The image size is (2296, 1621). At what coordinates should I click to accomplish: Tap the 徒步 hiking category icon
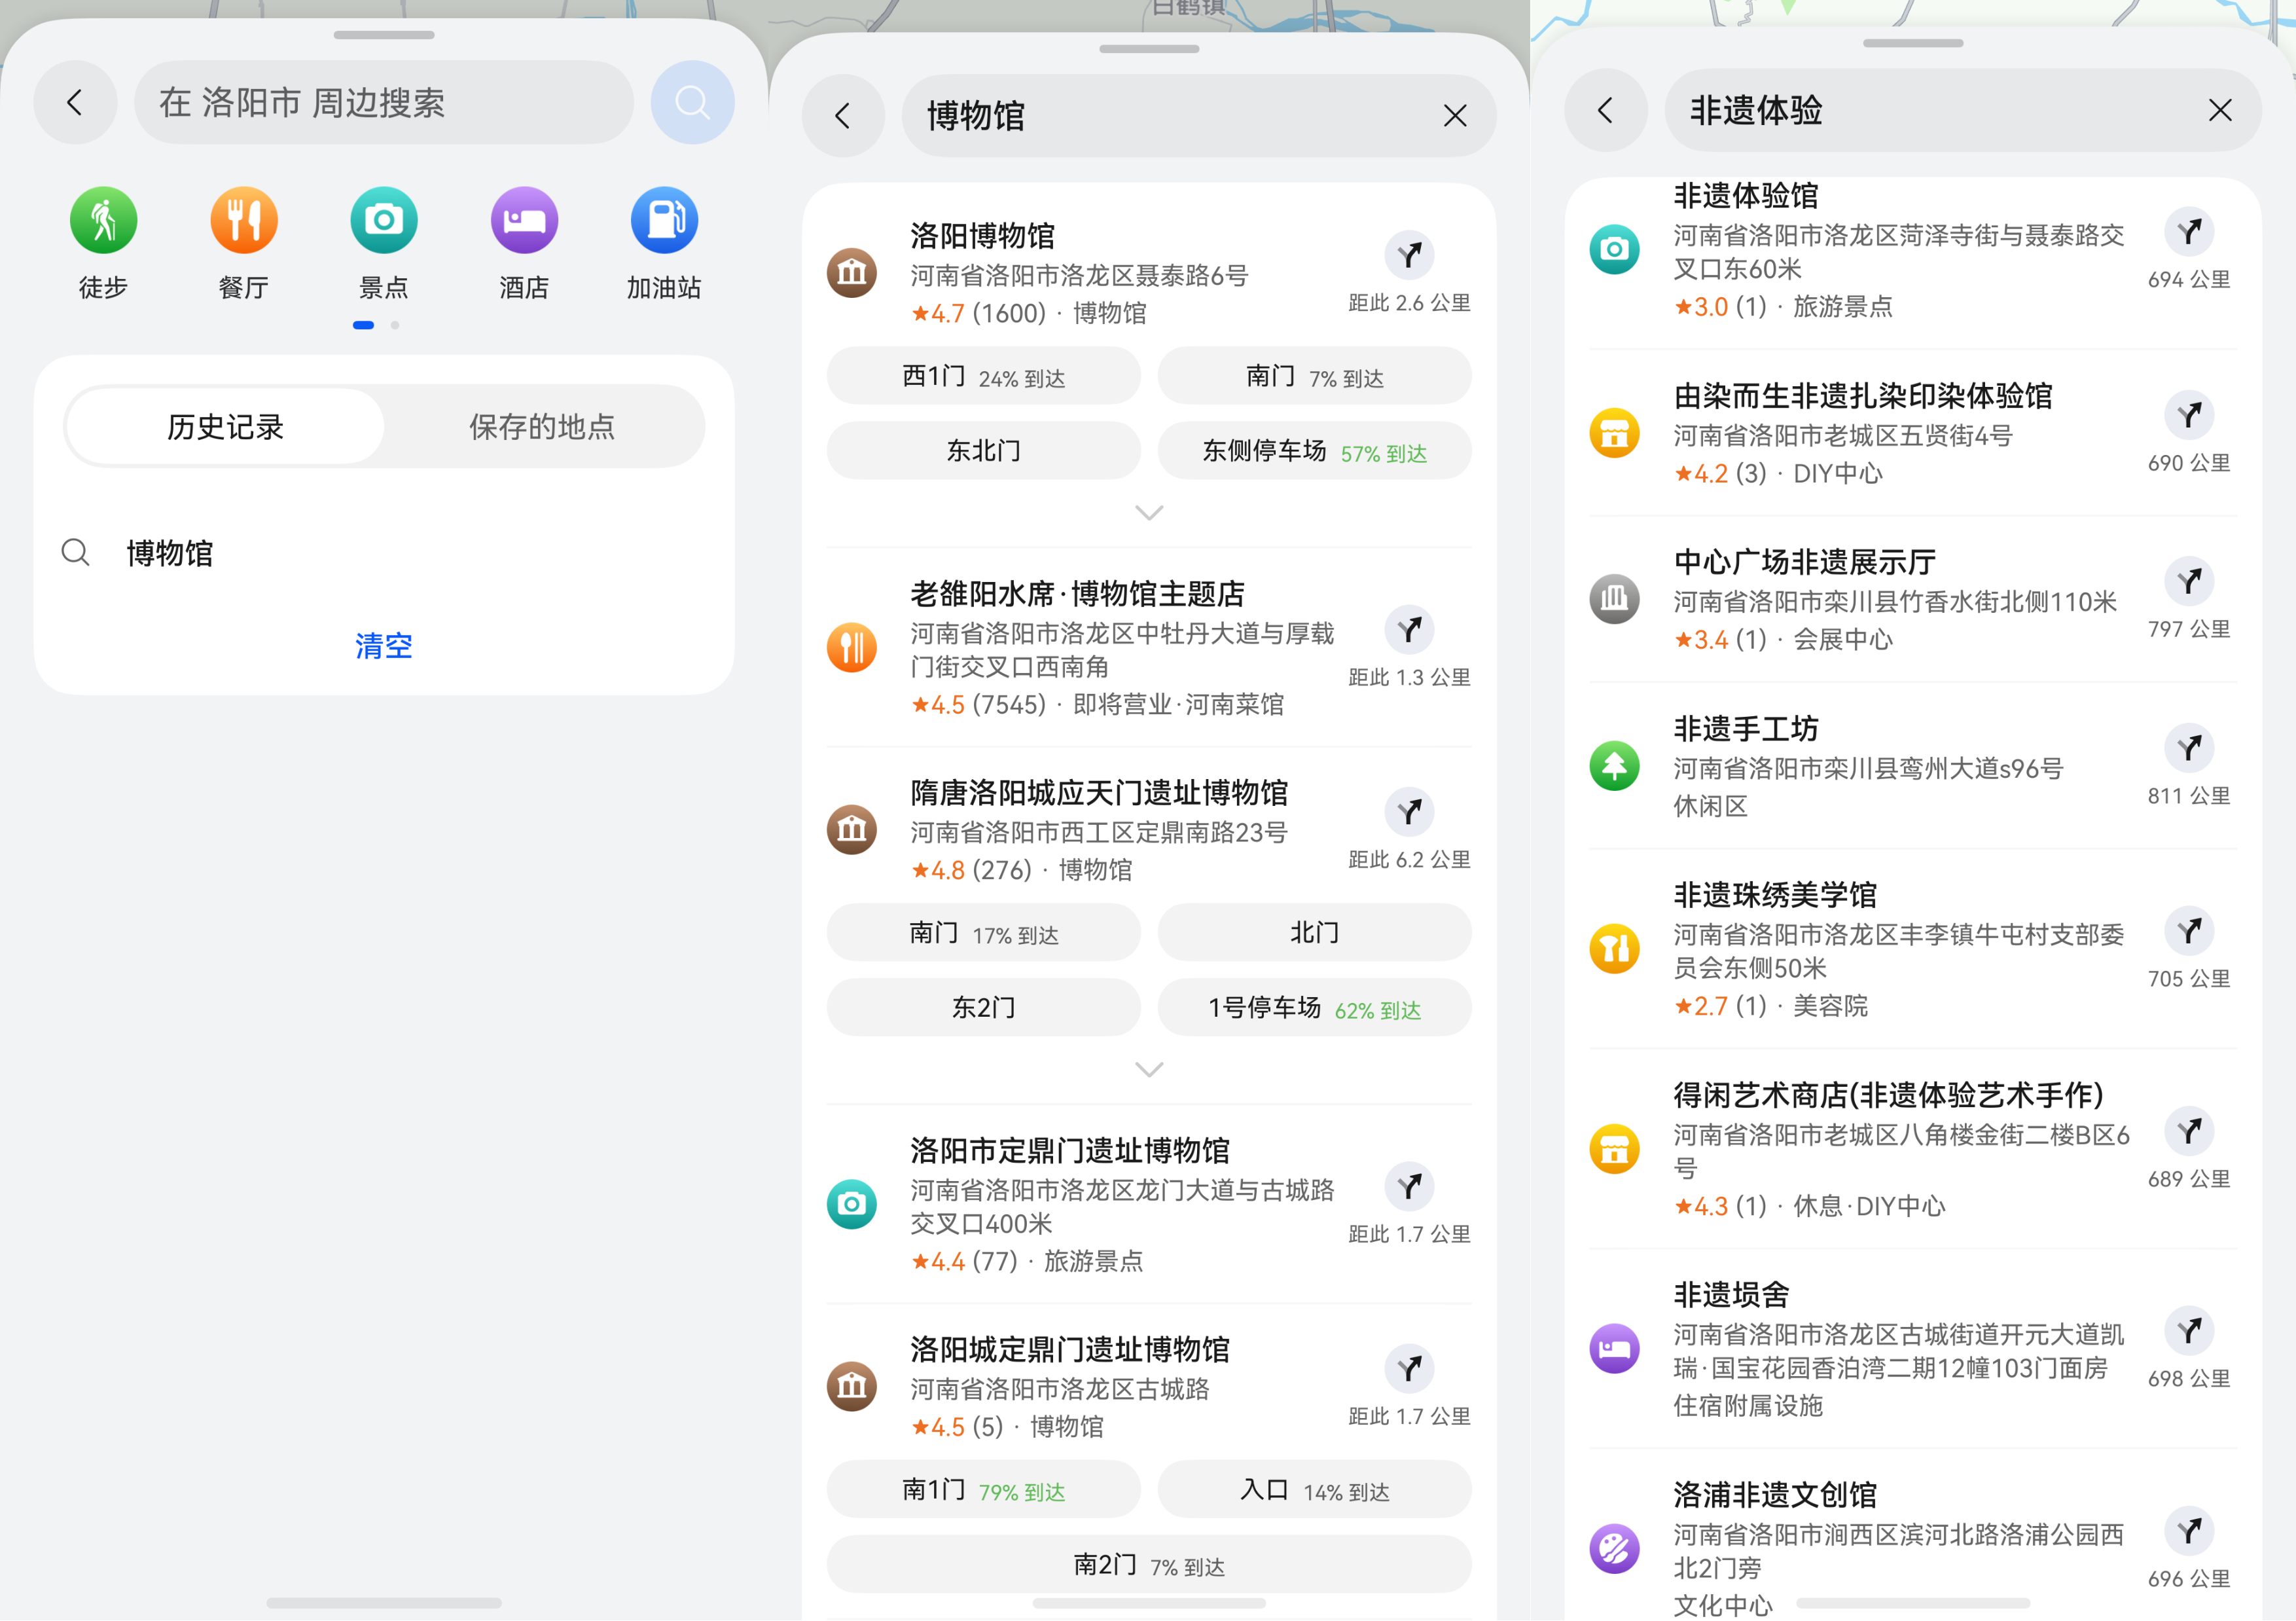(103, 220)
